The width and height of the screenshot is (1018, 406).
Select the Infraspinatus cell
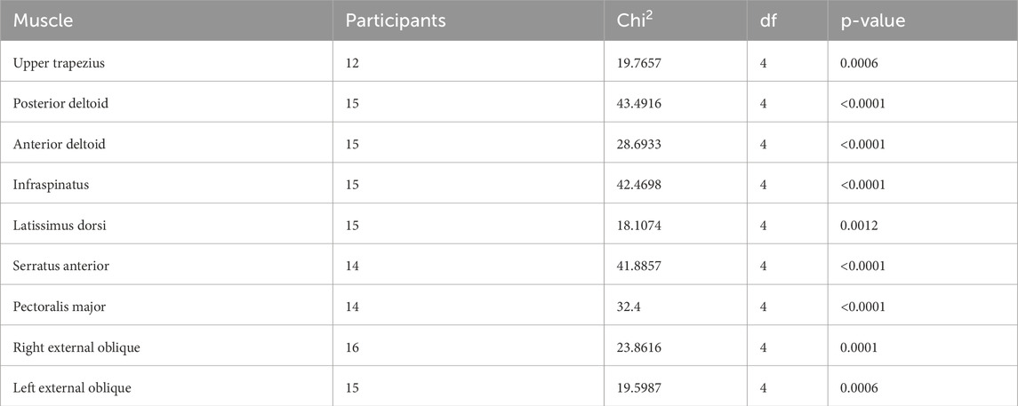tap(44, 185)
